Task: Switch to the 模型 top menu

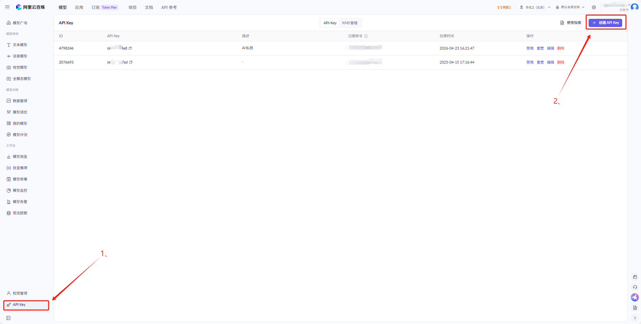Action: [63, 7]
